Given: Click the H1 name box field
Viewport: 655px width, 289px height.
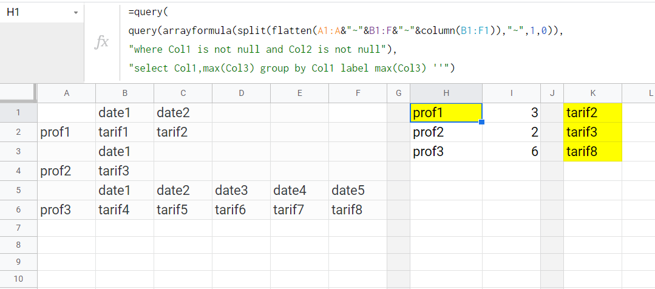Looking at the screenshot, I should (42, 13).
